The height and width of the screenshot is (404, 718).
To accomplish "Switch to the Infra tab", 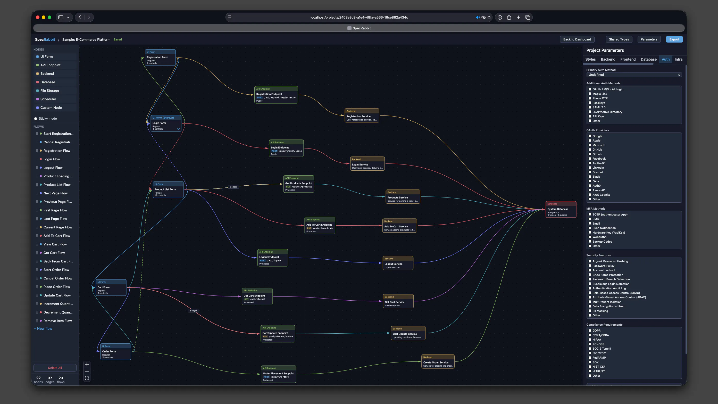I will [x=678, y=59].
